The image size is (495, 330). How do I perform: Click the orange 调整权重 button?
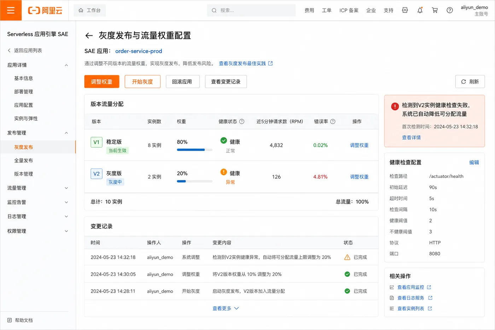point(102,82)
